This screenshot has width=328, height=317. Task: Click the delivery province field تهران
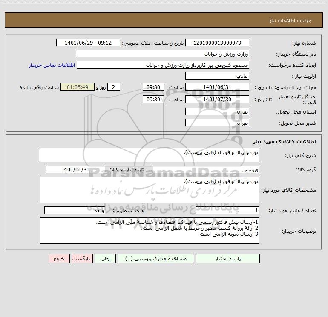click(217, 111)
